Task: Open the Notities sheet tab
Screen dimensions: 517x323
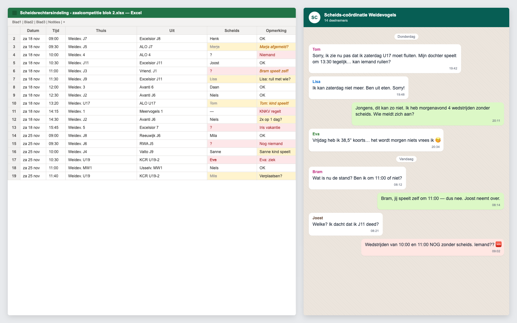Action: [x=54, y=22]
